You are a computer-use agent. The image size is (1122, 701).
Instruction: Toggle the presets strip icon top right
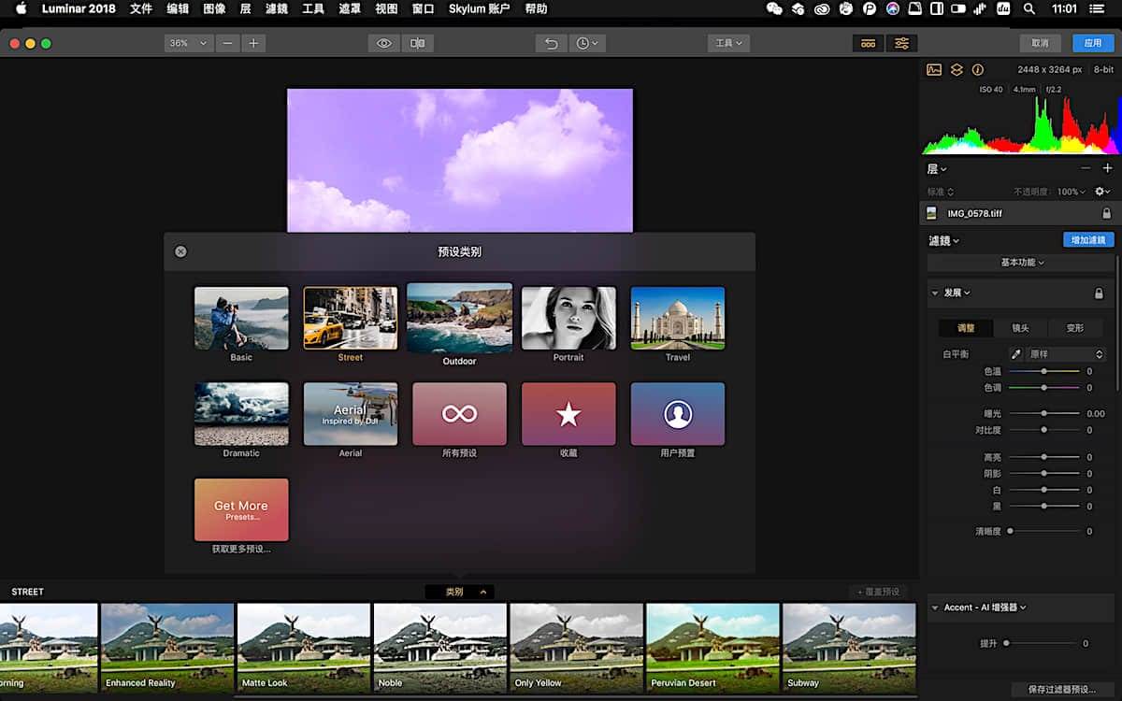click(868, 43)
